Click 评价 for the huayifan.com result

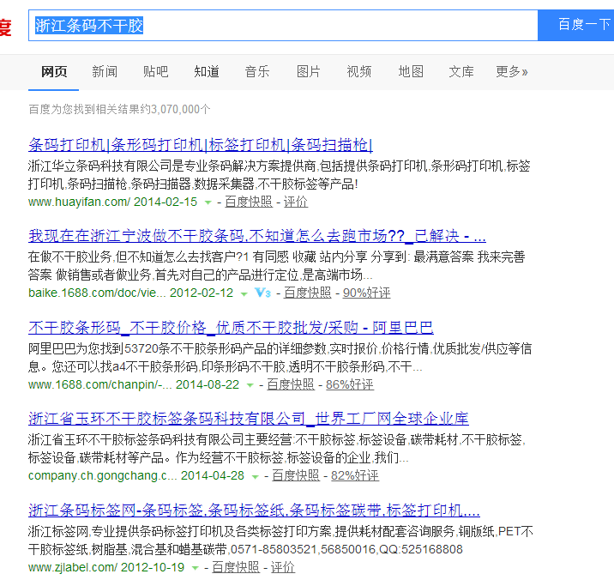coord(296,202)
